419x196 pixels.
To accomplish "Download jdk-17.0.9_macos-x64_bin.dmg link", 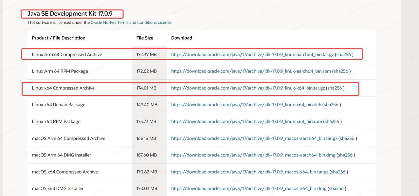I will coord(249,188).
